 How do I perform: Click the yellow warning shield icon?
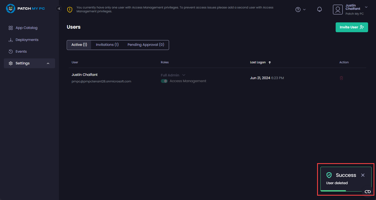click(70, 10)
